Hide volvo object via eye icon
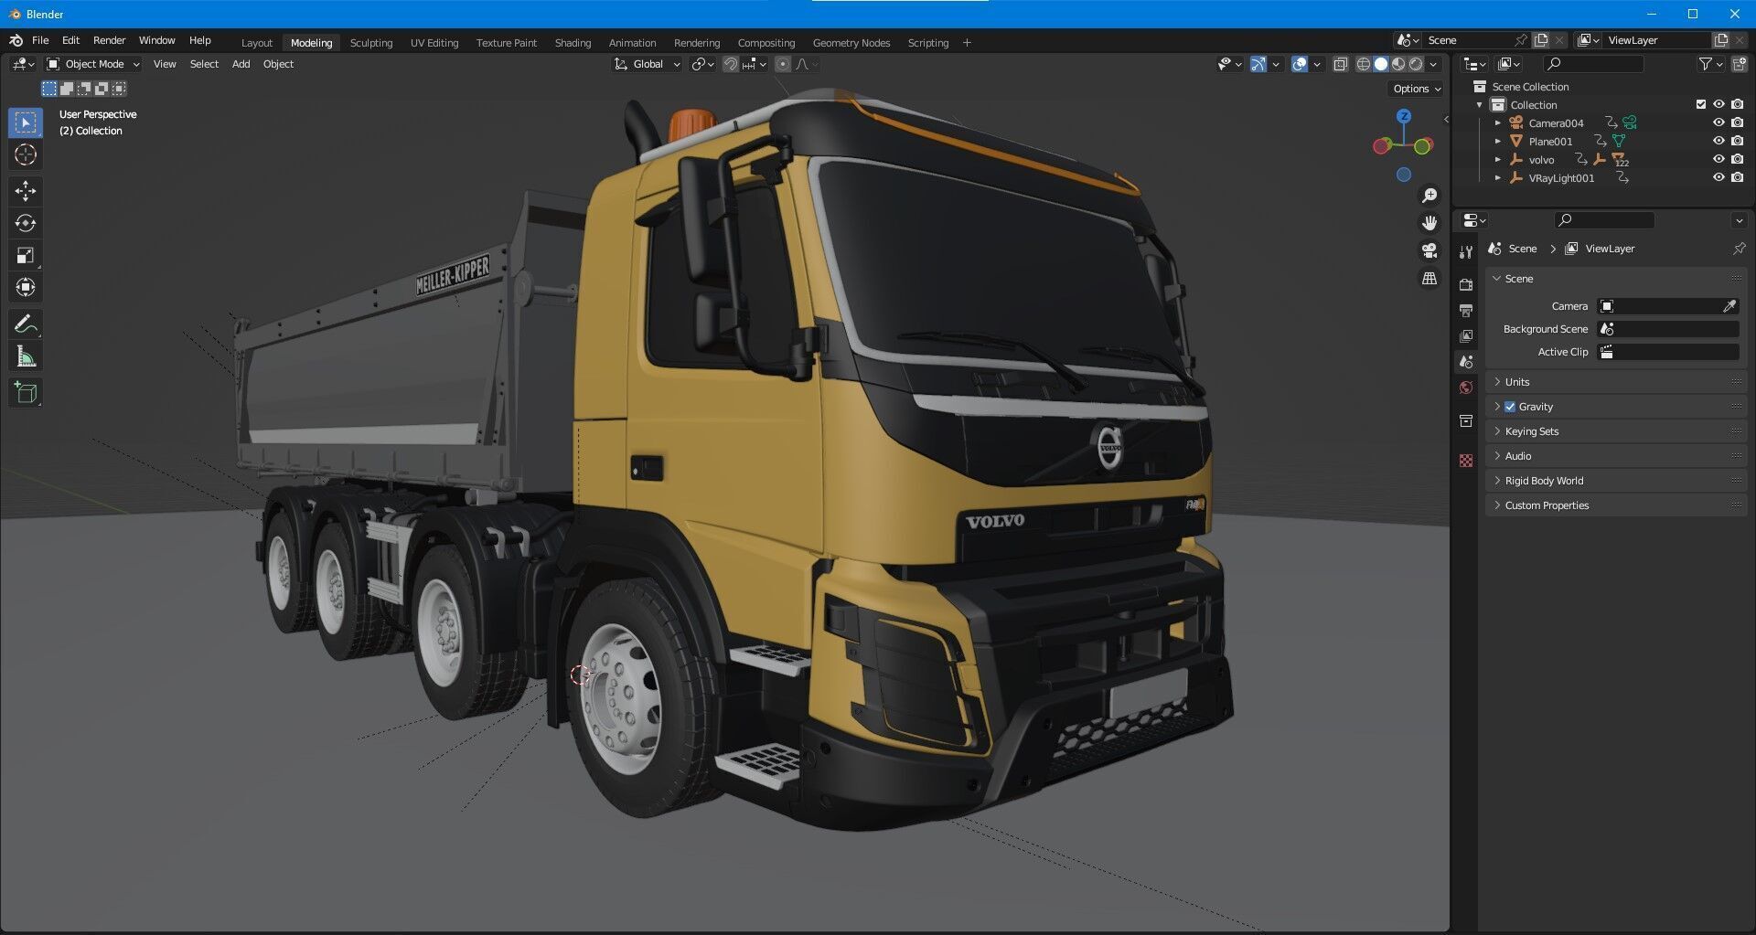Image resolution: width=1756 pixels, height=935 pixels. pyautogui.click(x=1719, y=159)
